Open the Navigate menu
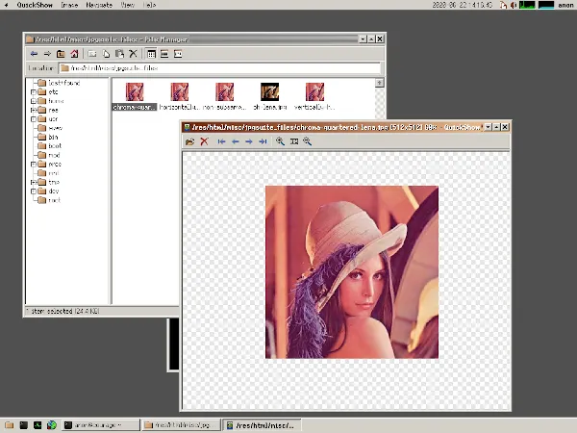The height and width of the screenshot is (433, 577). click(x=99, y=5)
